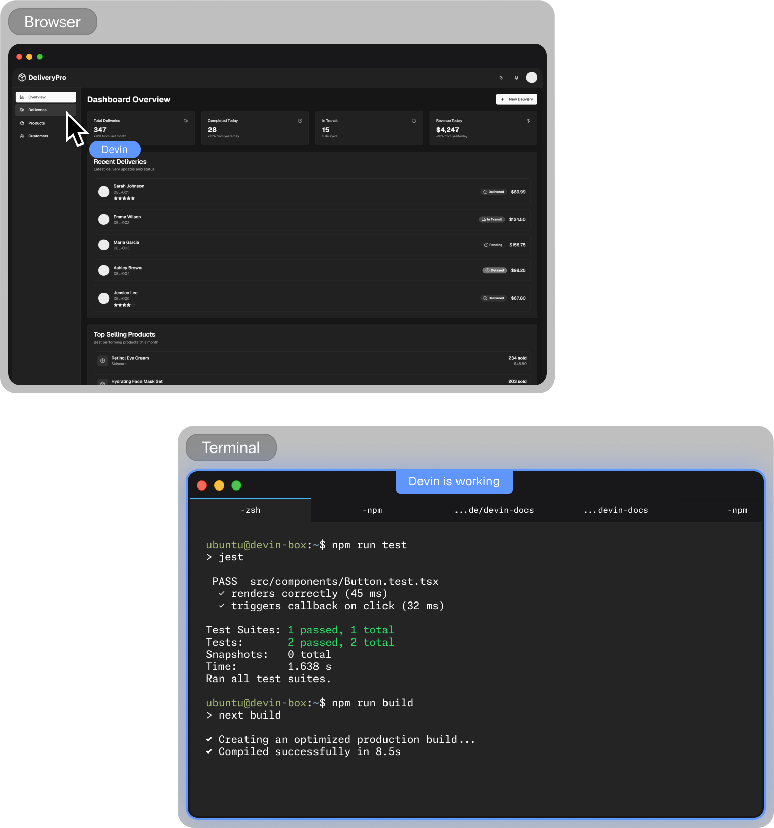The height and width of the screenshot is (828, 774).
Task: Click the In Transit badge for Emma Wilson
Action: coord(492,219)
